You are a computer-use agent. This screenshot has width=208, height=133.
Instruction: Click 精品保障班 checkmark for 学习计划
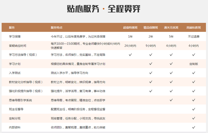(x=151, y=64)
